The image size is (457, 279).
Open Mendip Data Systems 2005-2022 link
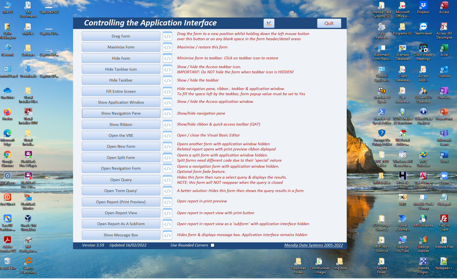tap(313, 245)
